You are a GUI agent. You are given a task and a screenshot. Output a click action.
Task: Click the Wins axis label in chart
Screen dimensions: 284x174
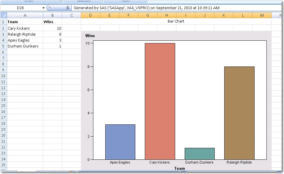tap(90, 36)
